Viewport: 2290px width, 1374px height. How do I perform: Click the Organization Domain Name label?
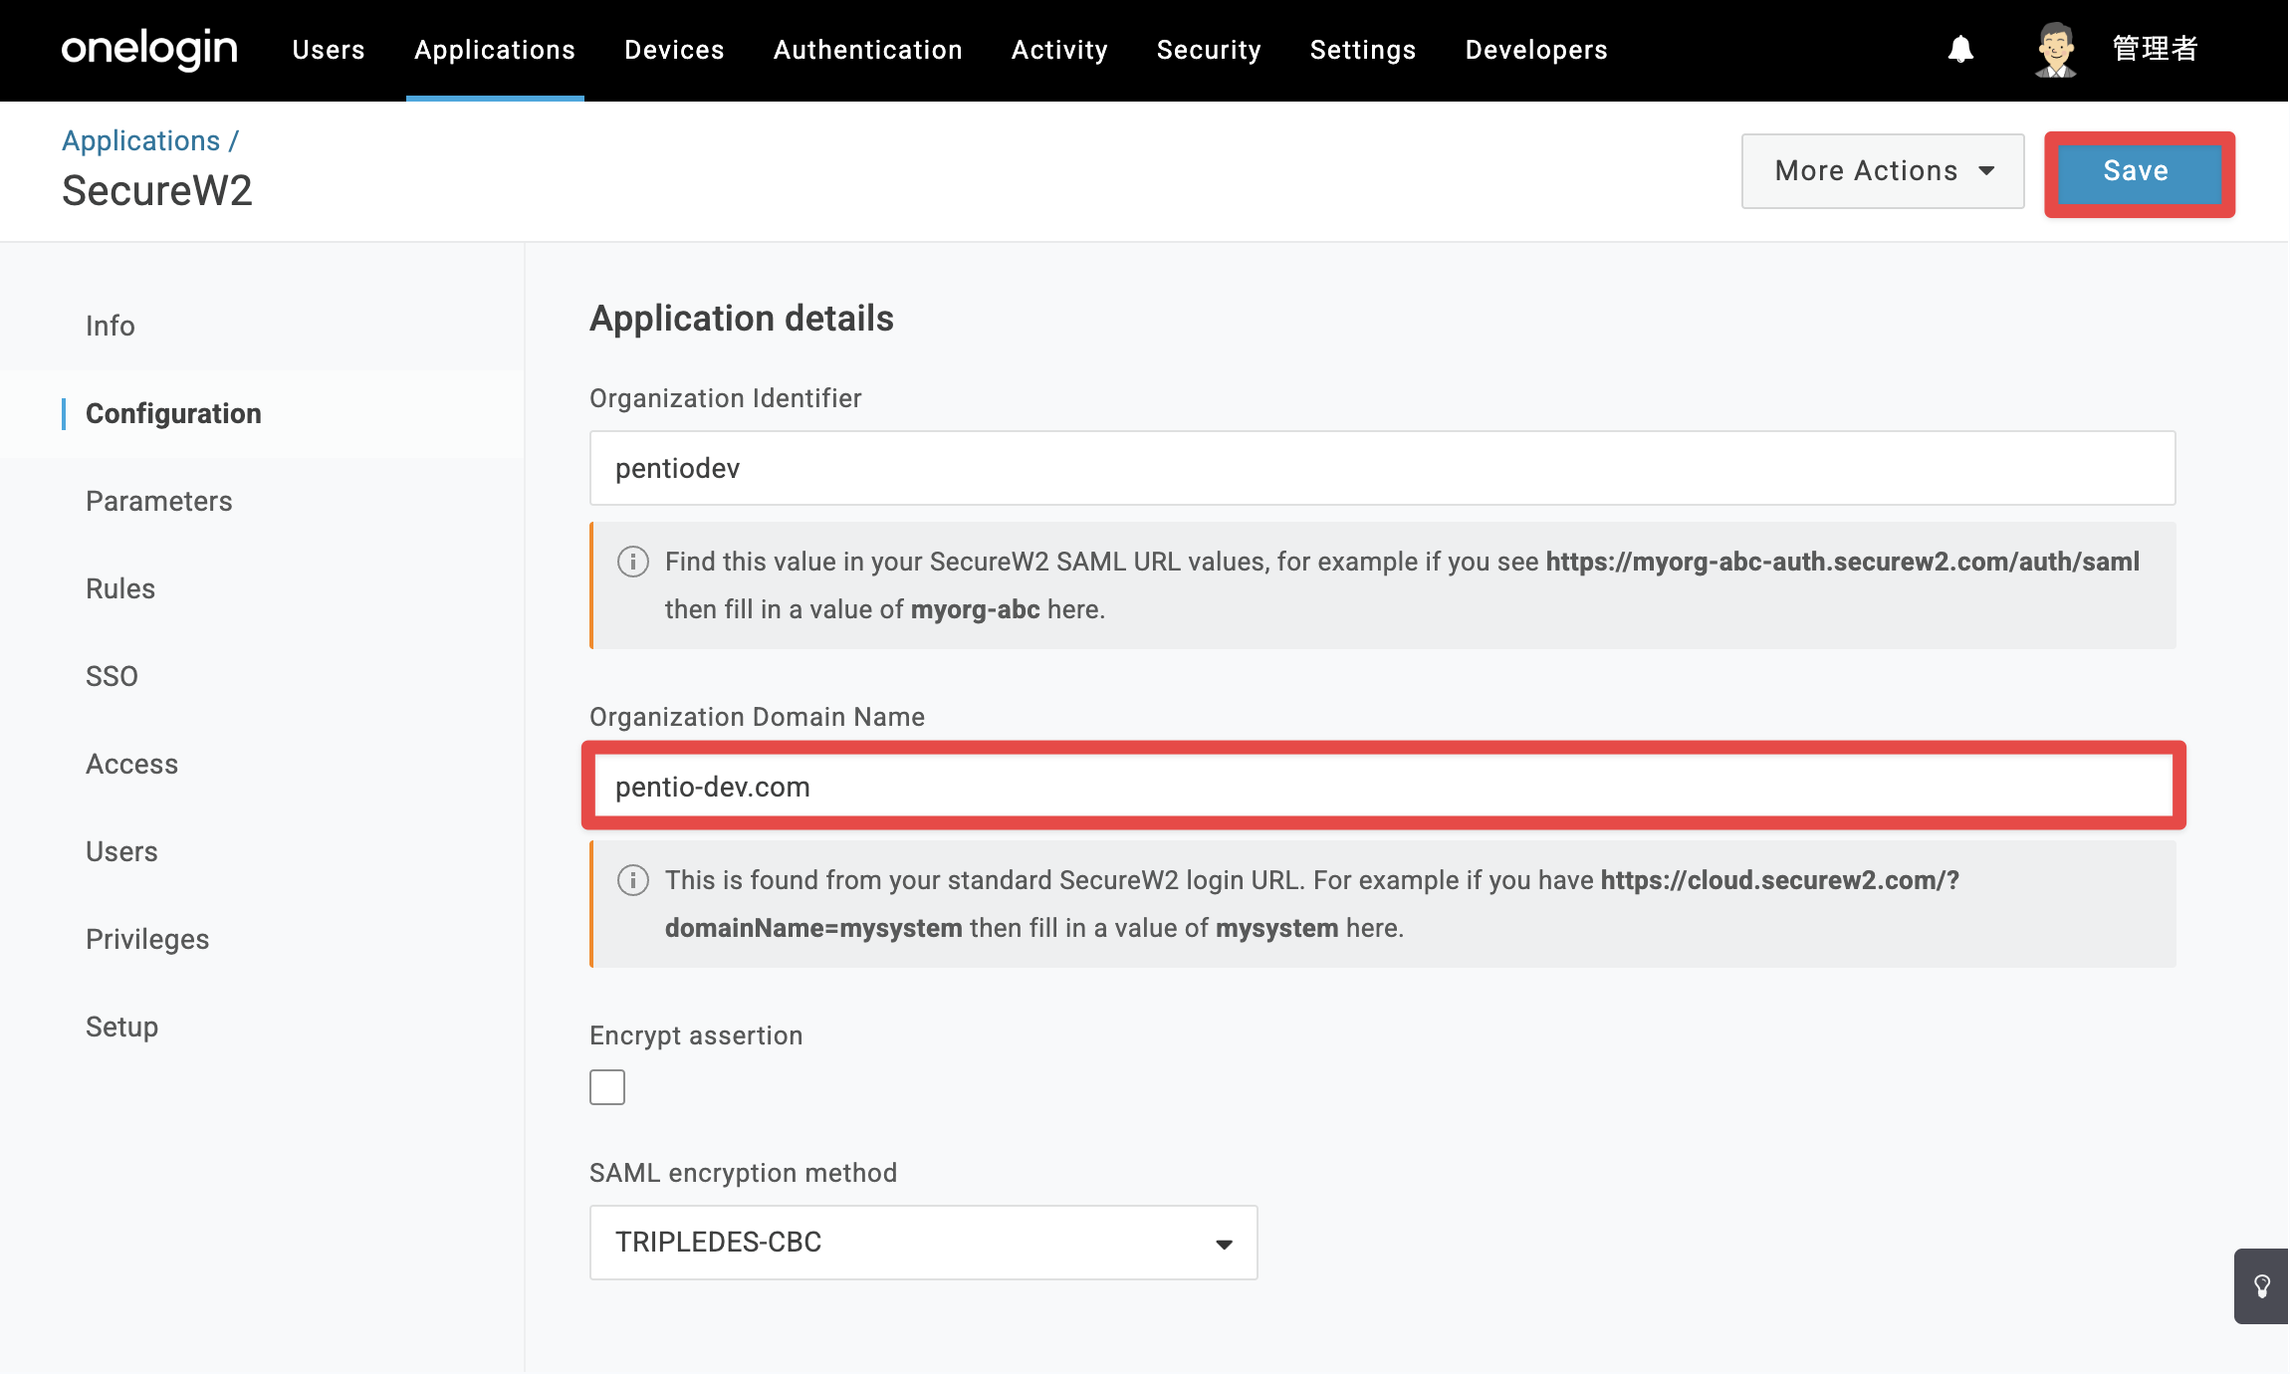click(758, 717)
